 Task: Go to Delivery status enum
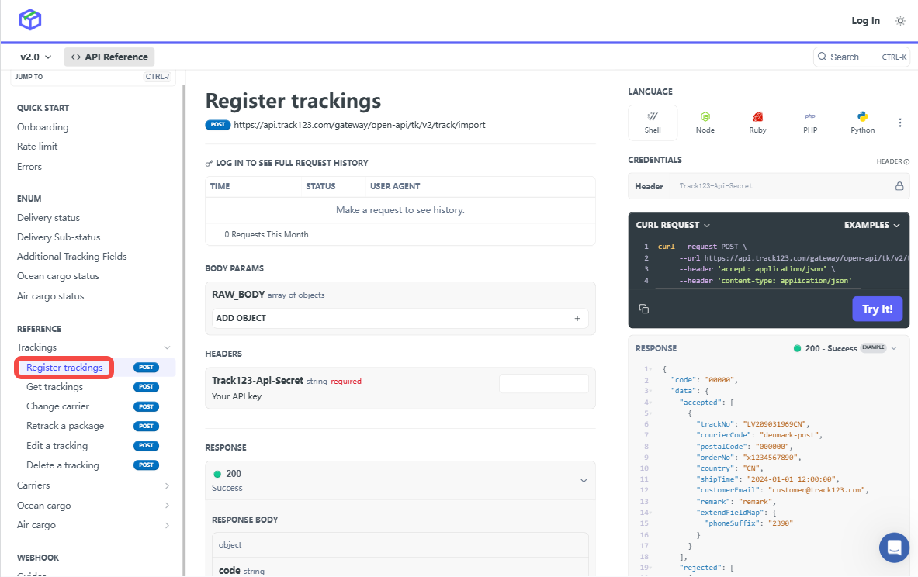click(49, 218)
